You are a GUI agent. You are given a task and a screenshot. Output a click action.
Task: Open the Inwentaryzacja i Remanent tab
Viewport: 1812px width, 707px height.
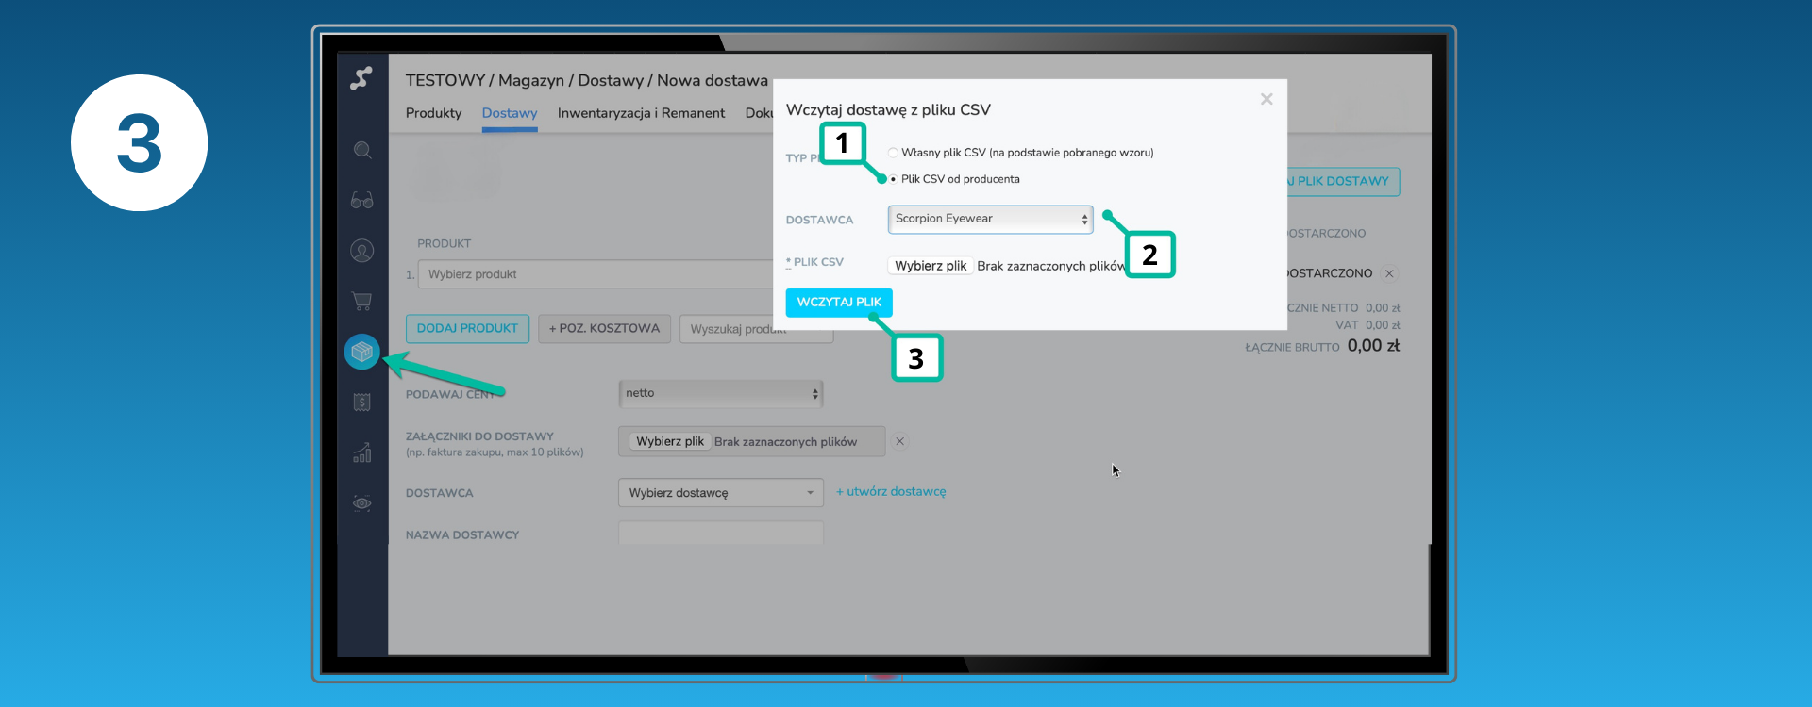click(641, 113)
